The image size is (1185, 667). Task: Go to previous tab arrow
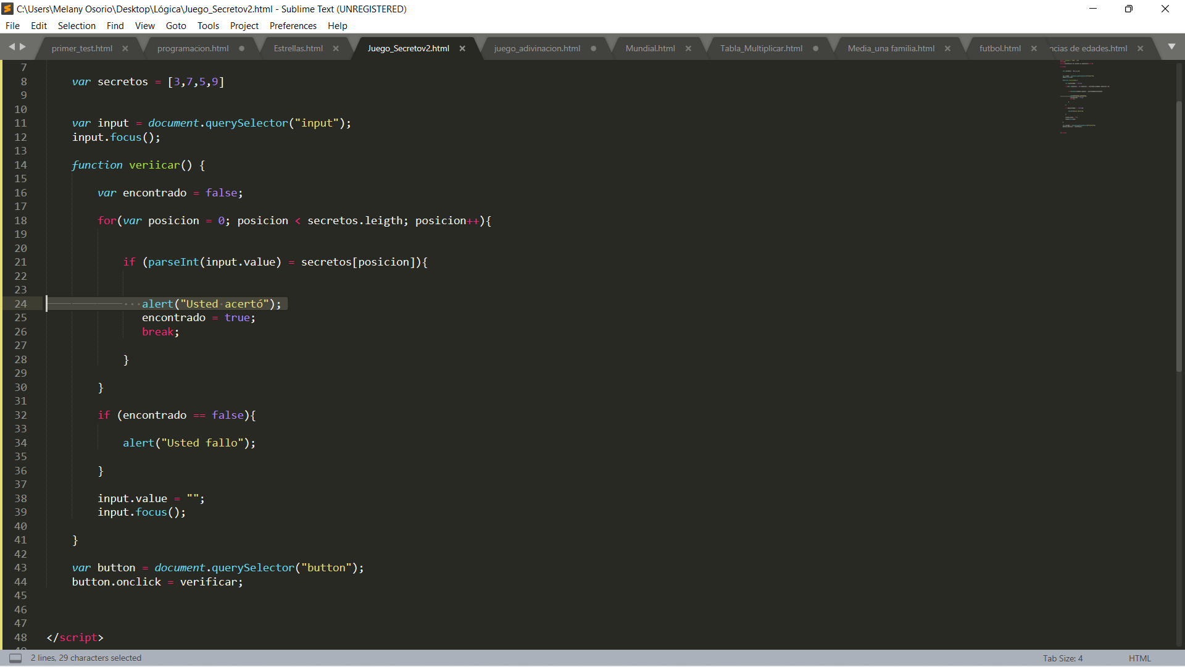coord(12,46)
